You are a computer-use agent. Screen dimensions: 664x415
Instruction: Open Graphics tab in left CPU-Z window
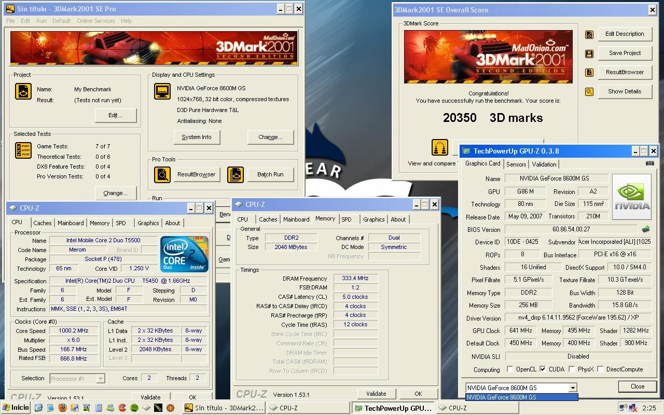pyautogui.click(x=148, y=223)
